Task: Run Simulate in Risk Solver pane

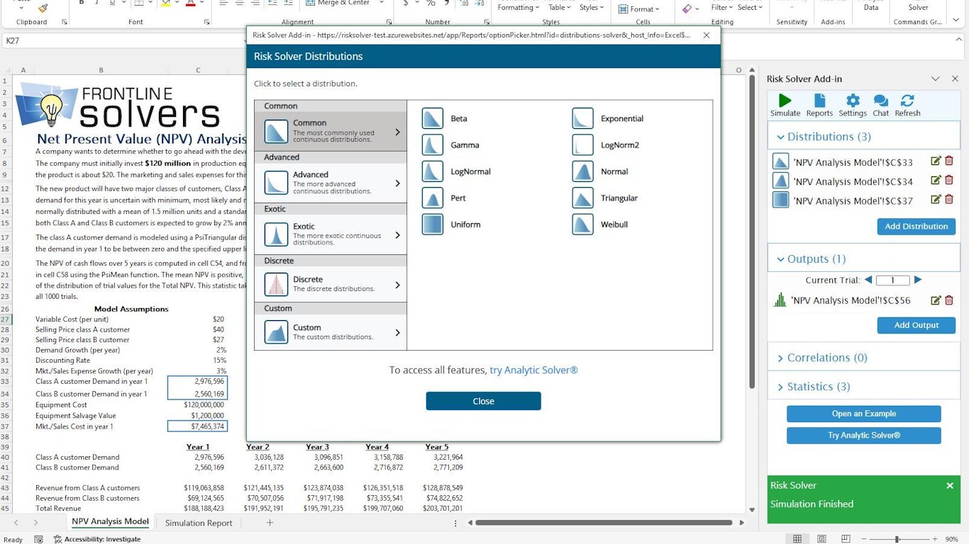Action: [x=785, y=105]
